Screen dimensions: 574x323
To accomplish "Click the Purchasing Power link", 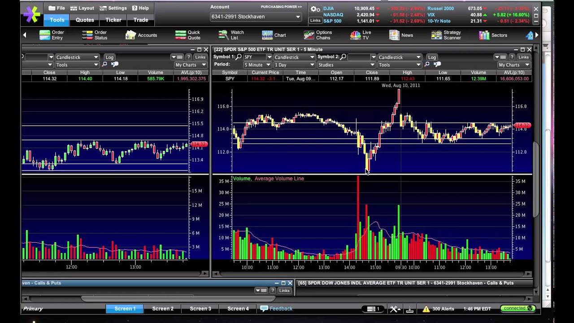I will tap(281, 7).
